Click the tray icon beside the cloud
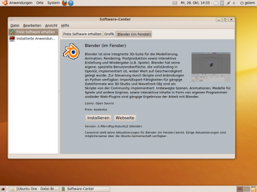 tap(222, 3)
